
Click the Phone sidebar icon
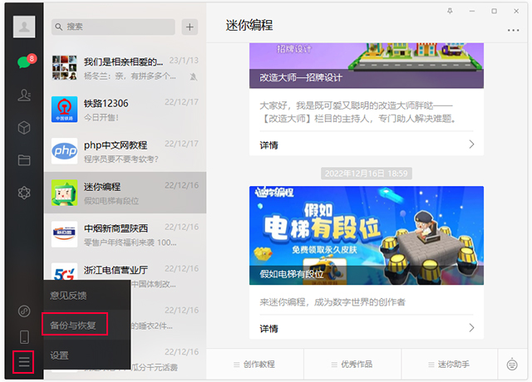click(24, 337)
